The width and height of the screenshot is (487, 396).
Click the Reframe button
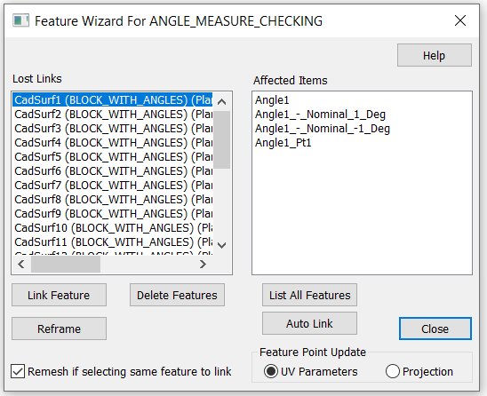coord(59,329)
